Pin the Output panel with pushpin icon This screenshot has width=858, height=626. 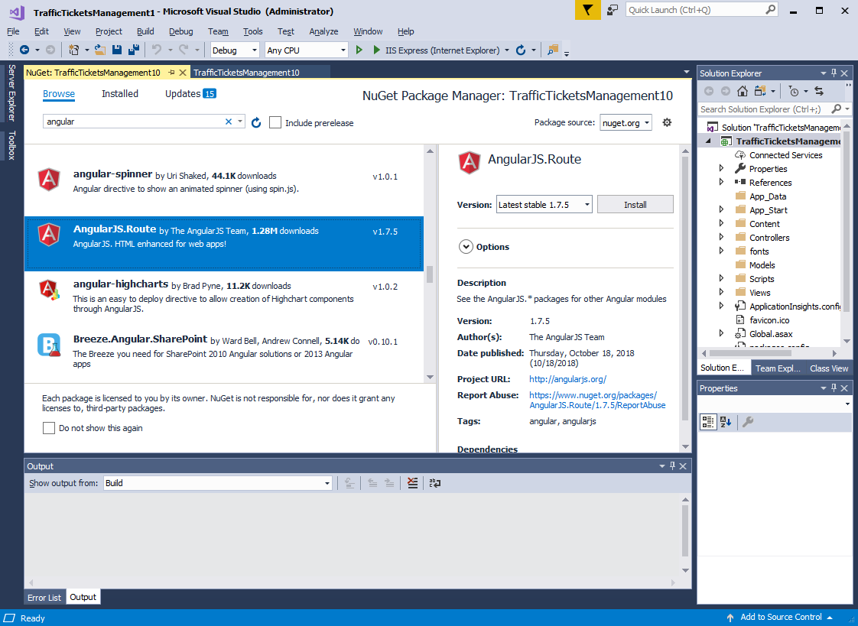click(x=672, y=465)
